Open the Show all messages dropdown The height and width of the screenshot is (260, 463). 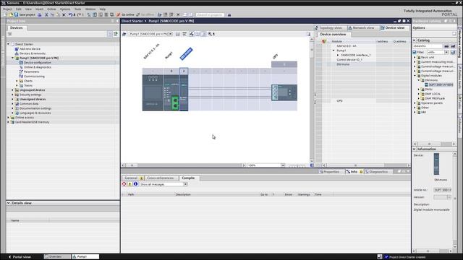[x=185, y=184]
